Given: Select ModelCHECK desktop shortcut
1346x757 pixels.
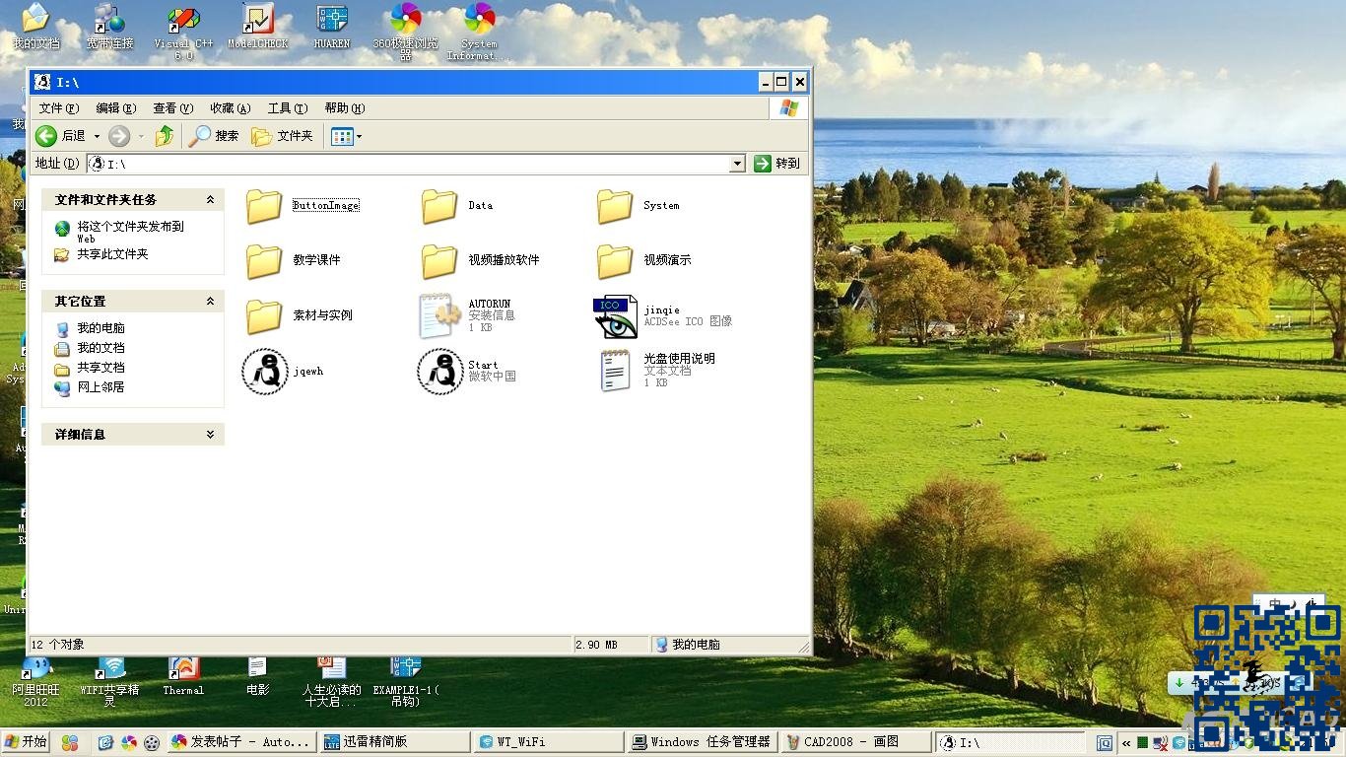Looking at the screenshot, I should (x=258, y=27).
